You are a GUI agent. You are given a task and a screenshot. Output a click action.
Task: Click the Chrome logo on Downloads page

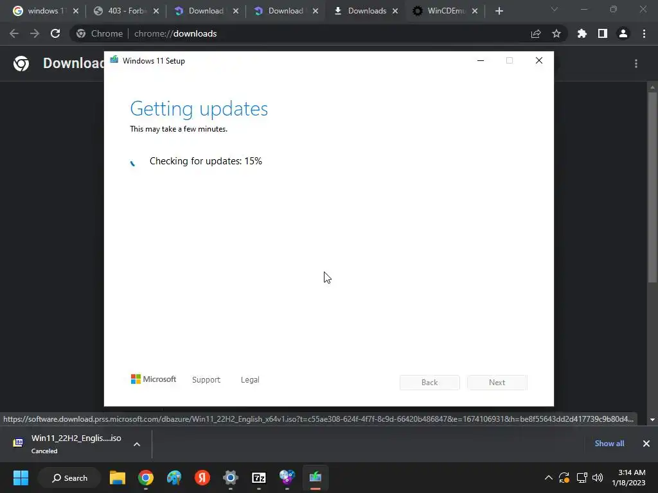(x=21, y=64)
